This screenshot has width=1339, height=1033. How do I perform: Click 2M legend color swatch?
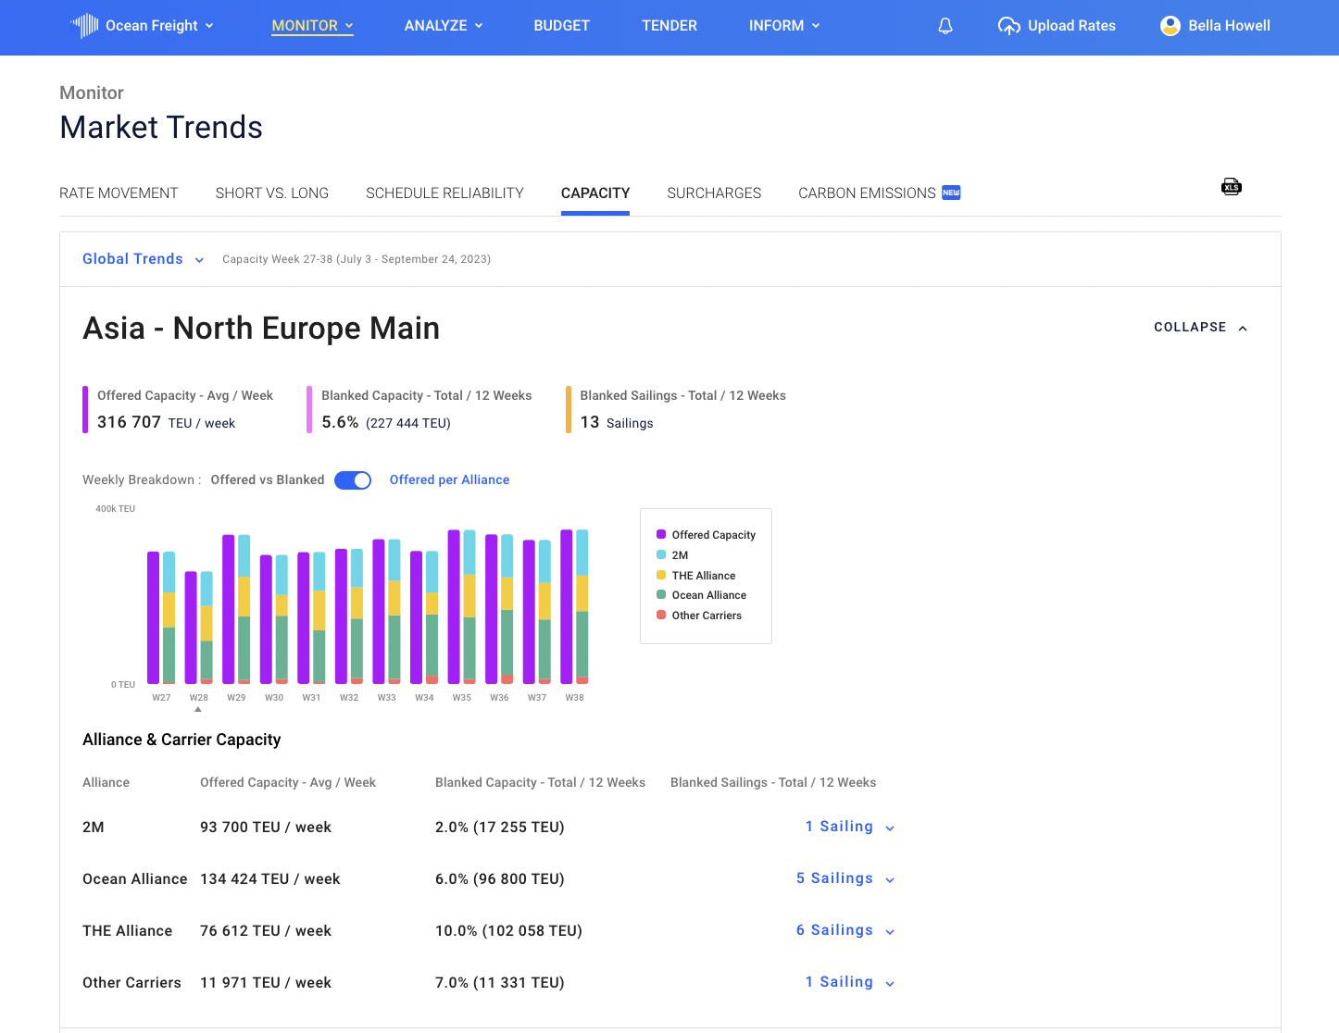(661, 554)
